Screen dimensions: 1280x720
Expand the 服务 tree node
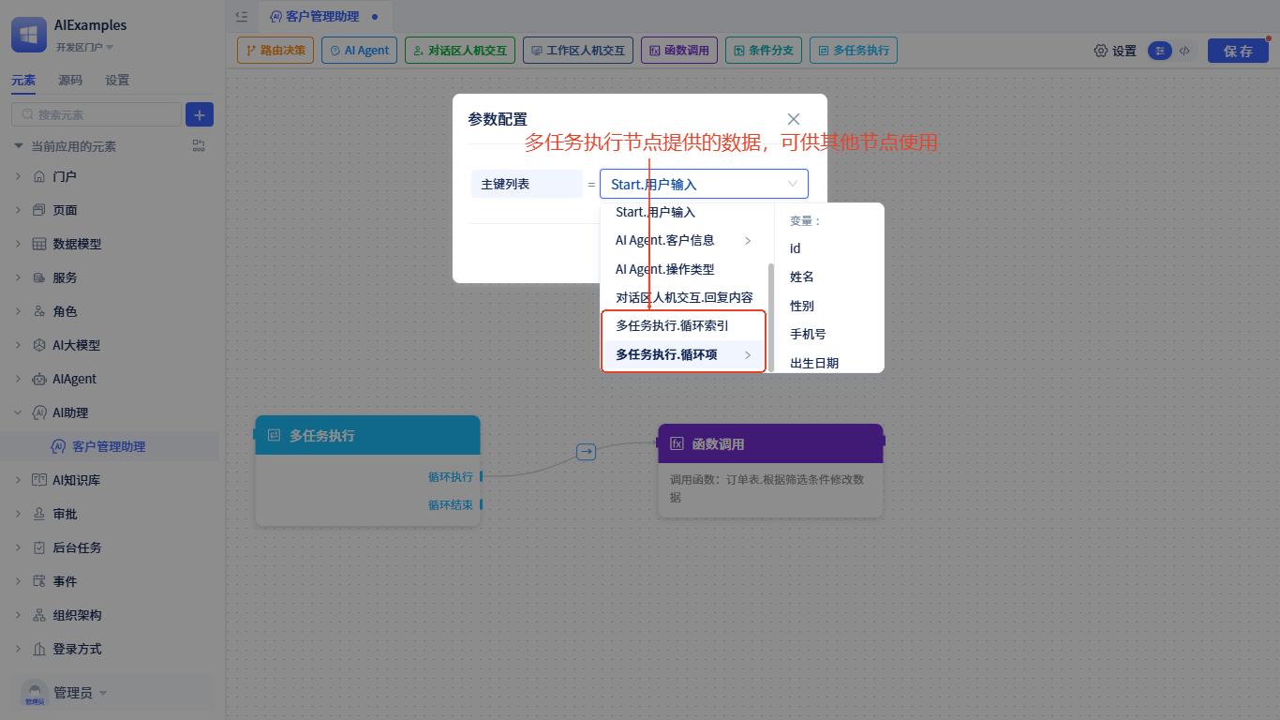click(18, 277)
